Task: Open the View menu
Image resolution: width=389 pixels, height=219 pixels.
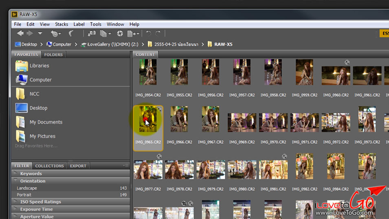Action: [45, 24]
